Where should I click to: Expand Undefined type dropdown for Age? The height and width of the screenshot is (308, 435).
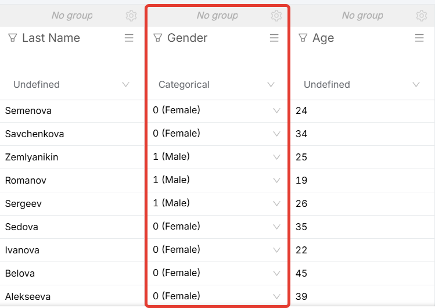click(x=416, y=84)
